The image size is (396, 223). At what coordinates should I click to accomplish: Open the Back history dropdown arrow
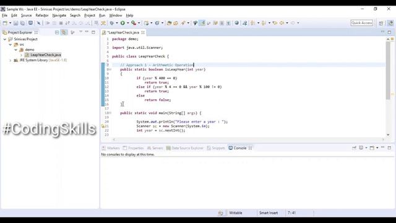point(287,23)
